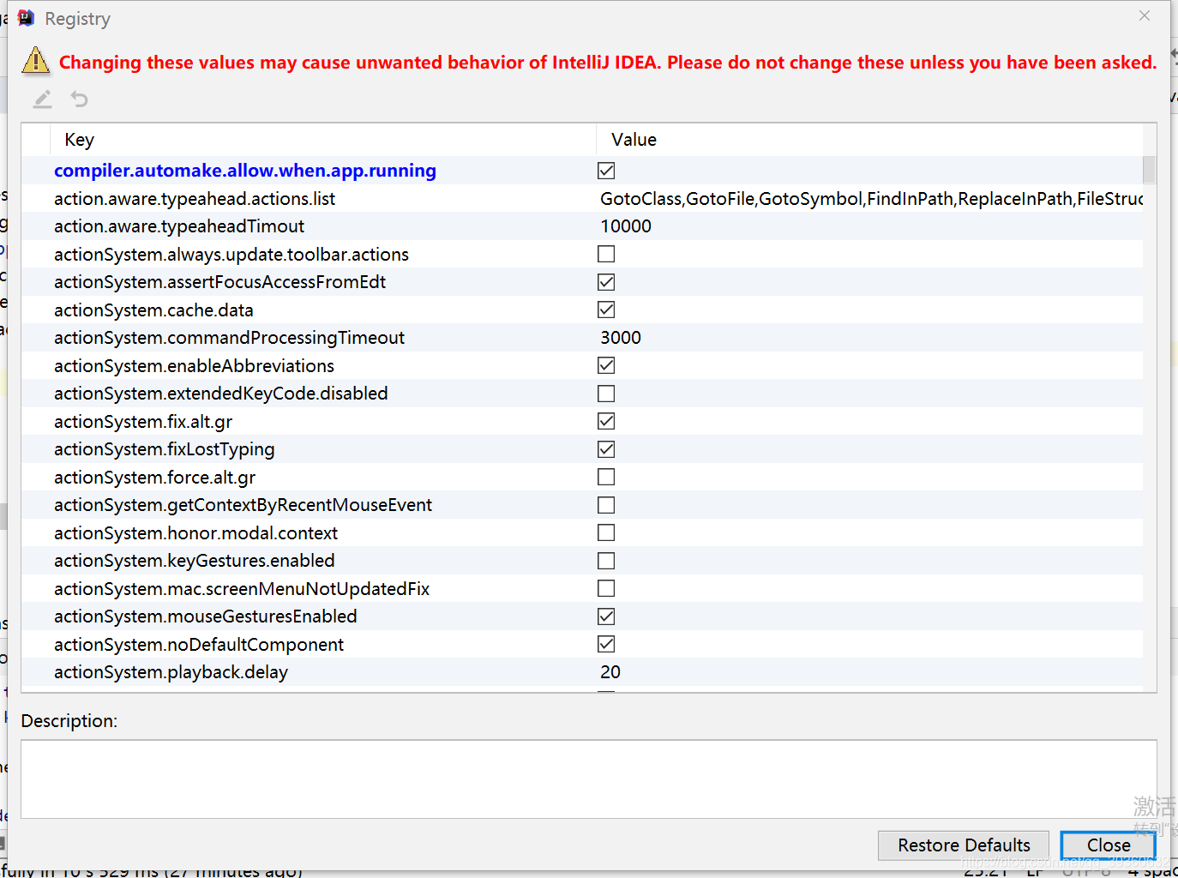Click the Edit pencil icon in toolbar

[x=43, y=99]
